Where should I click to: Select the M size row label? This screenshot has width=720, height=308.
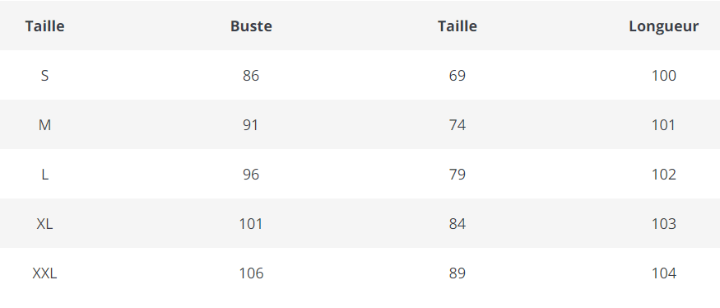pos(44,125)
